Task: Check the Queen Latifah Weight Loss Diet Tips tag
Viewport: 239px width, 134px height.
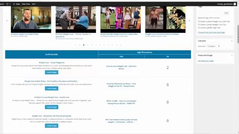Action: 199,22
